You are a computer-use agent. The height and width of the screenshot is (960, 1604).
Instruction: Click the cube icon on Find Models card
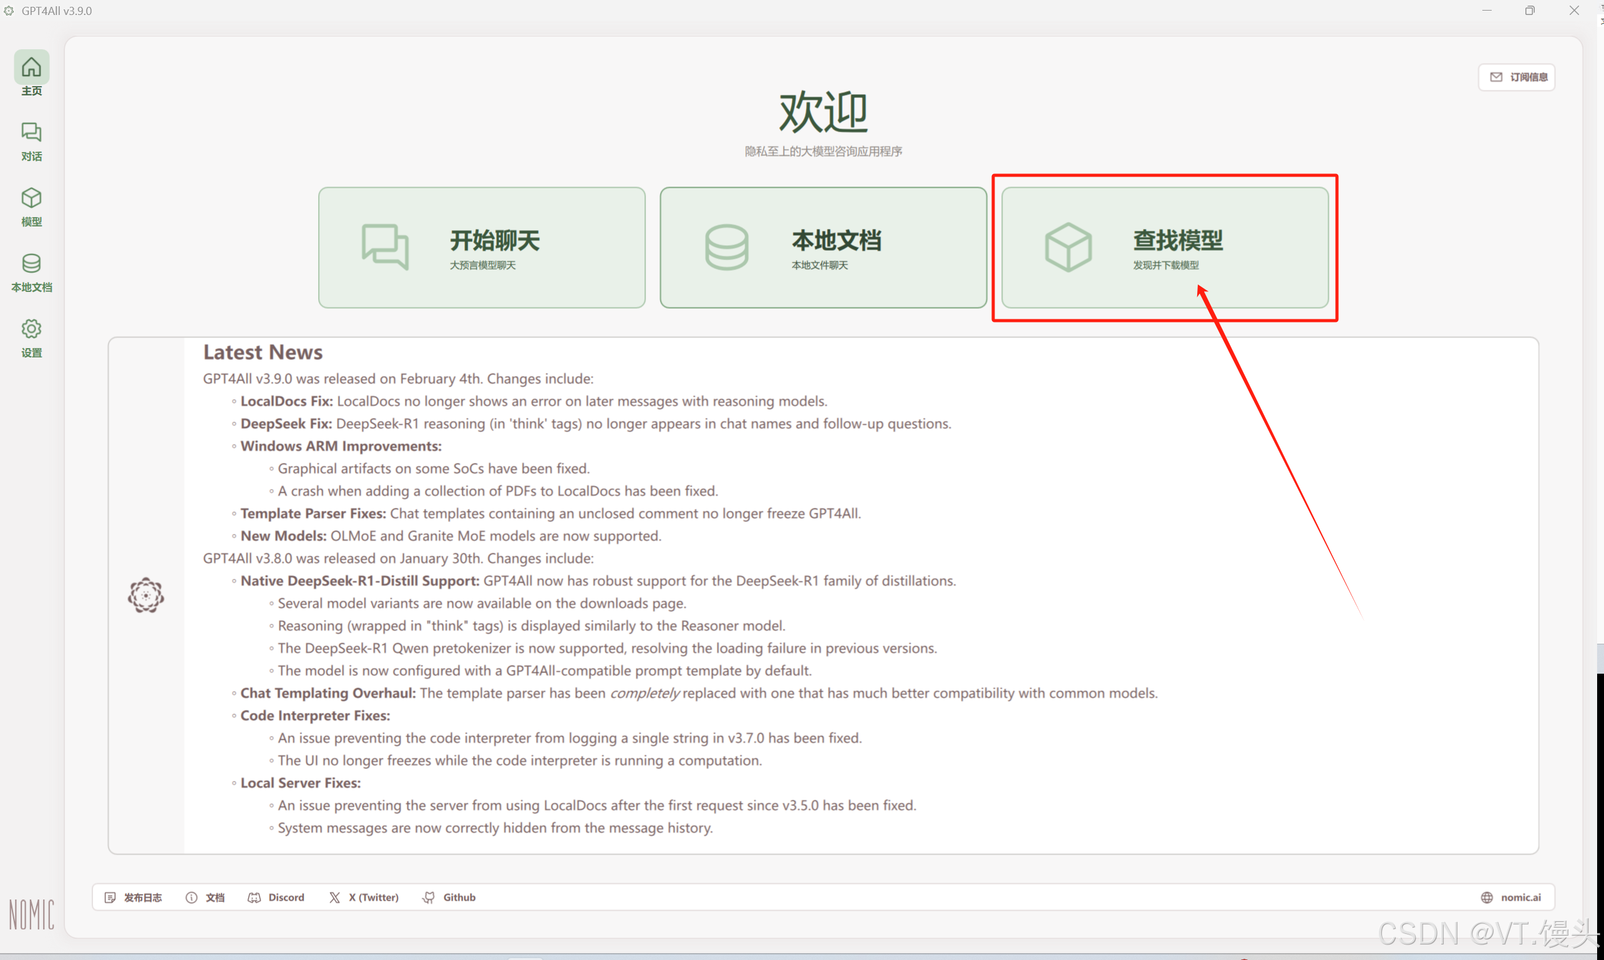tap(1068, 247)
